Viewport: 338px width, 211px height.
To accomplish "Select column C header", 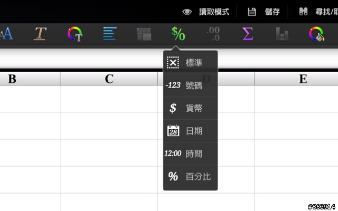I will (x=109, y=79).
